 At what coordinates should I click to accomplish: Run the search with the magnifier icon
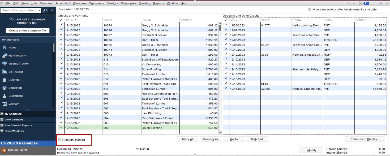[x=45, y=10]
